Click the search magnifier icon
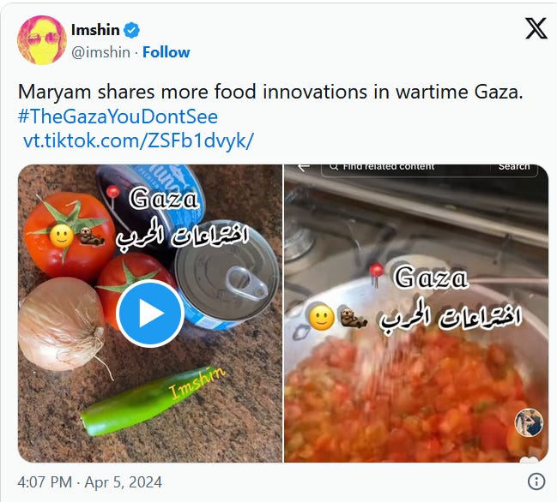557x502 pixels. [333, 167]
